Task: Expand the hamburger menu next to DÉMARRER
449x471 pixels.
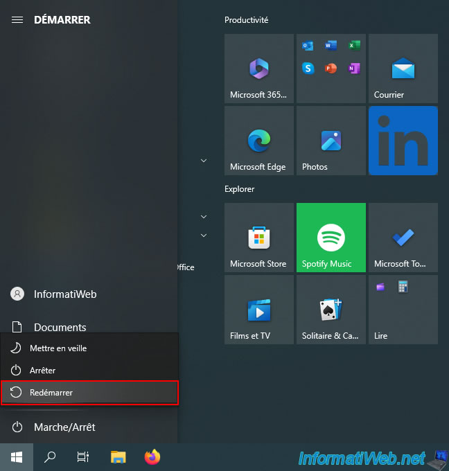Action: [x=17, y=20]
